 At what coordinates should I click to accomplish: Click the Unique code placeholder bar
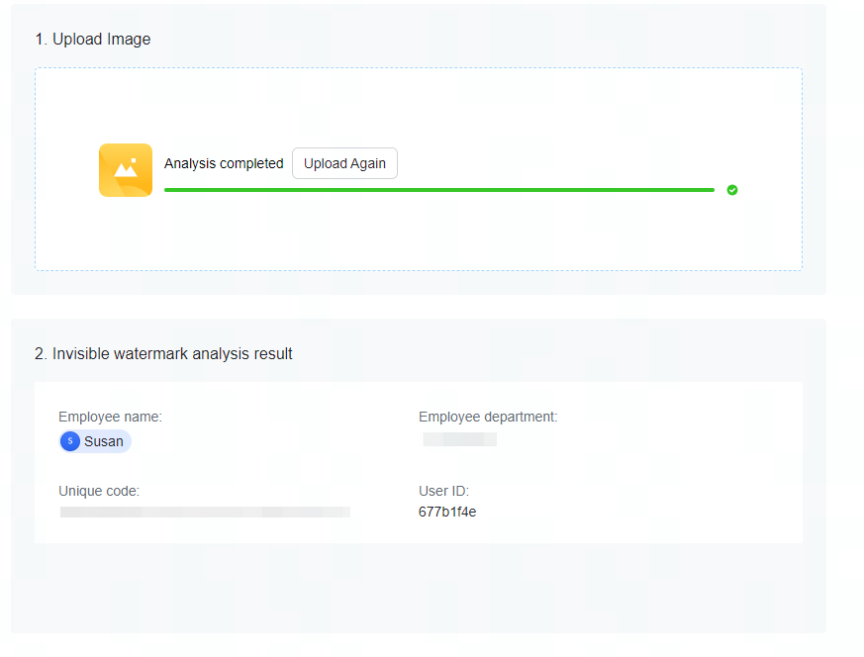click(205, 512)
